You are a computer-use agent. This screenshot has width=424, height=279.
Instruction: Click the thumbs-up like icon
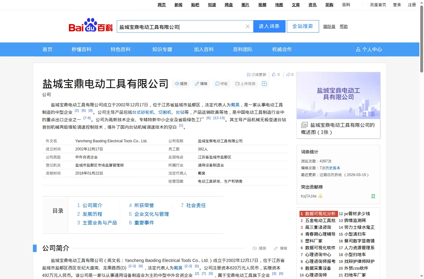[274, 75]
